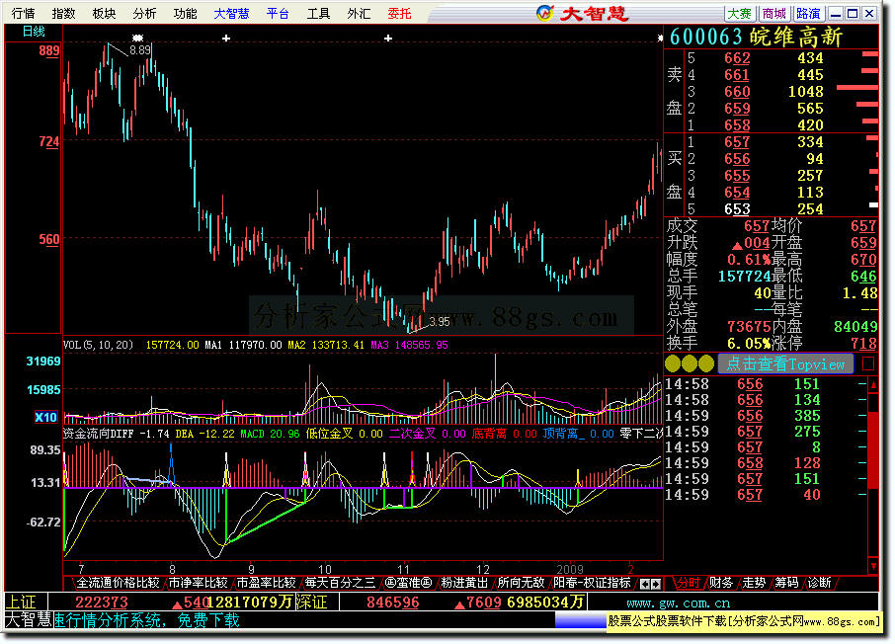Viewport: 895px width, 644px height.
Task: Click the www.gw.com.cn link
Action: [x=678, y=603]
